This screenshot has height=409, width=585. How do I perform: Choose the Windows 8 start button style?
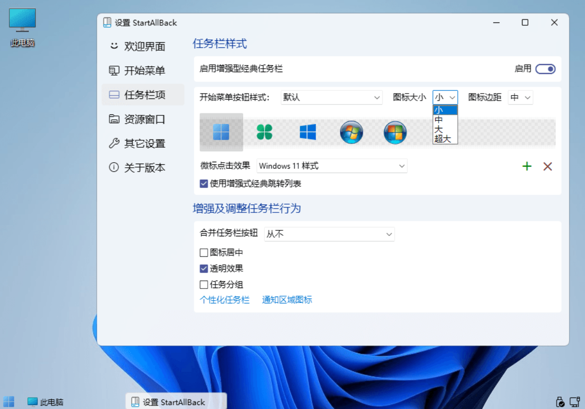pos(308,132)
